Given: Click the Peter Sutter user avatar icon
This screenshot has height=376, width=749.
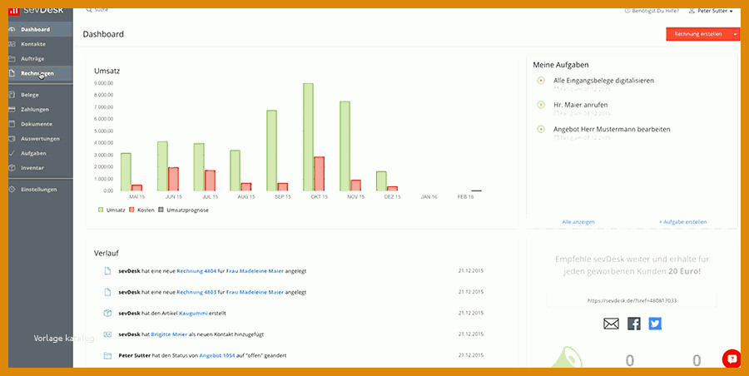Looking at the screenshot, I should click(692, 11).
